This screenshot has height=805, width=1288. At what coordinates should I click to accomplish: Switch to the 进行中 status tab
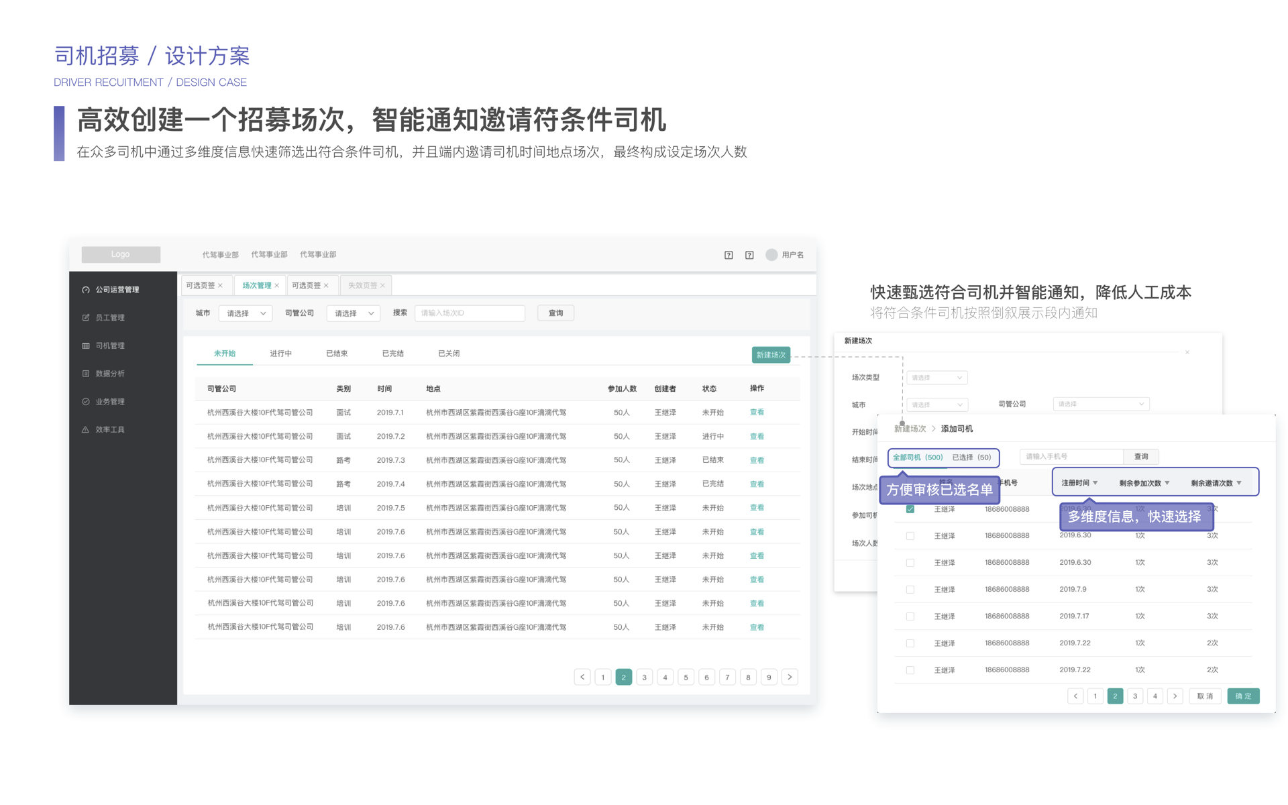(280, 354)
